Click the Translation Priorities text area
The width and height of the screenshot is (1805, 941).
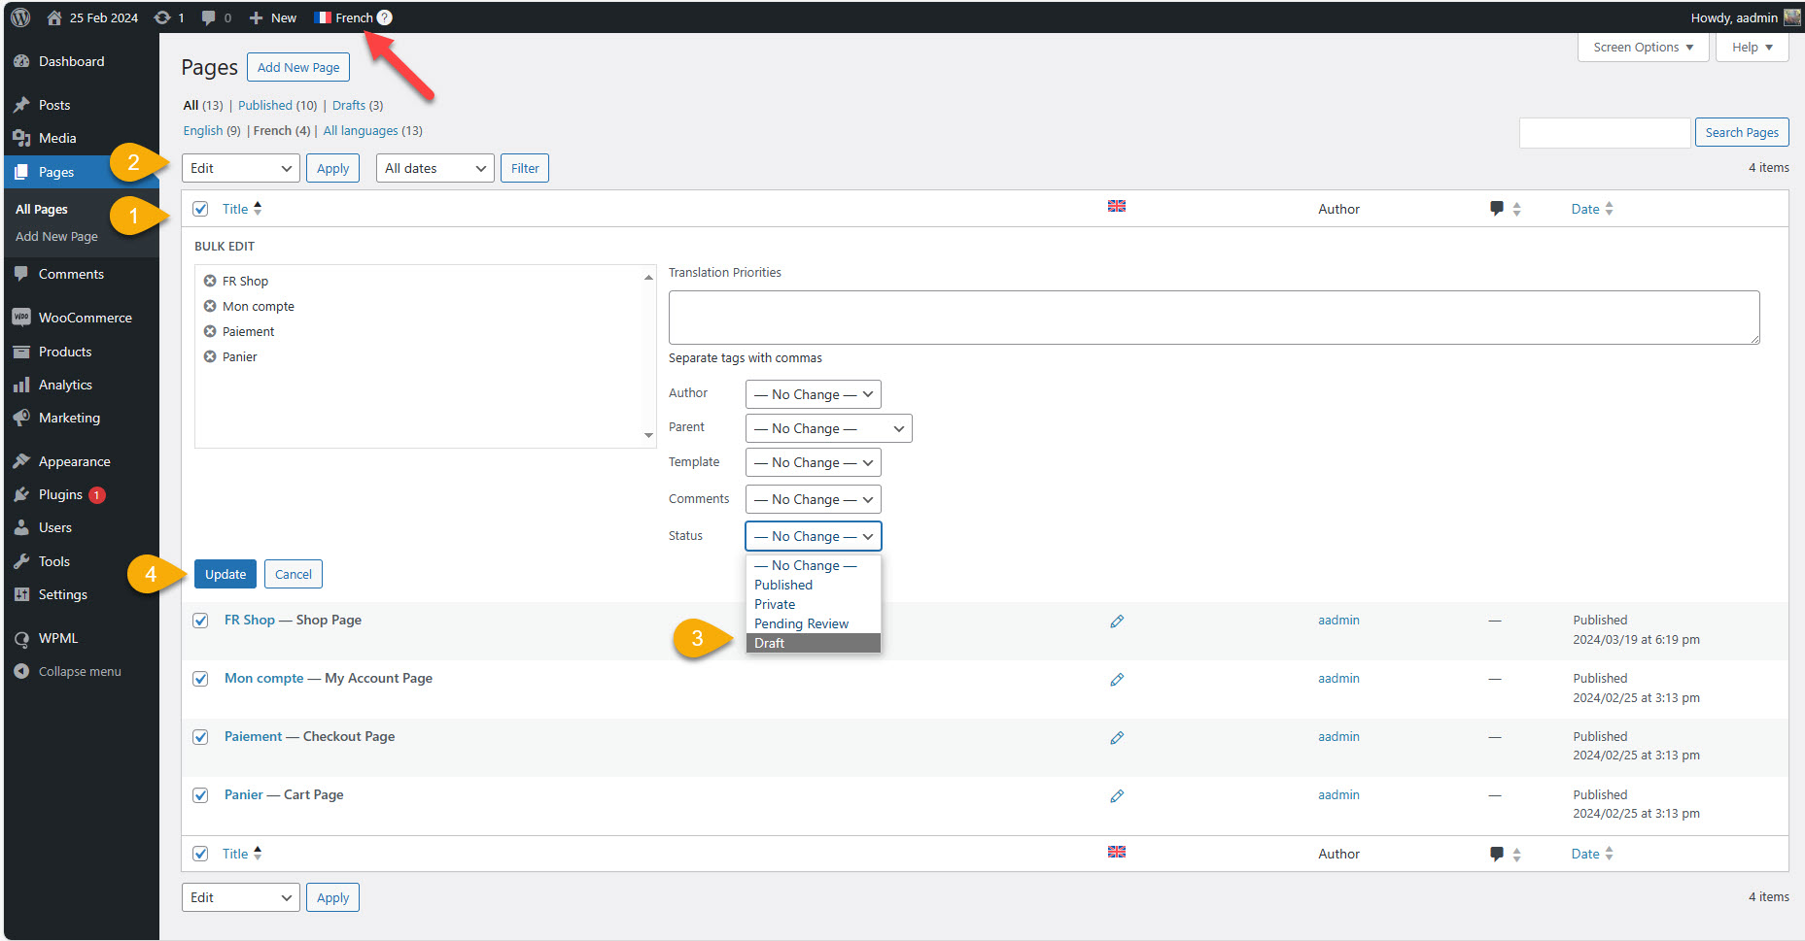(1213, 318)
